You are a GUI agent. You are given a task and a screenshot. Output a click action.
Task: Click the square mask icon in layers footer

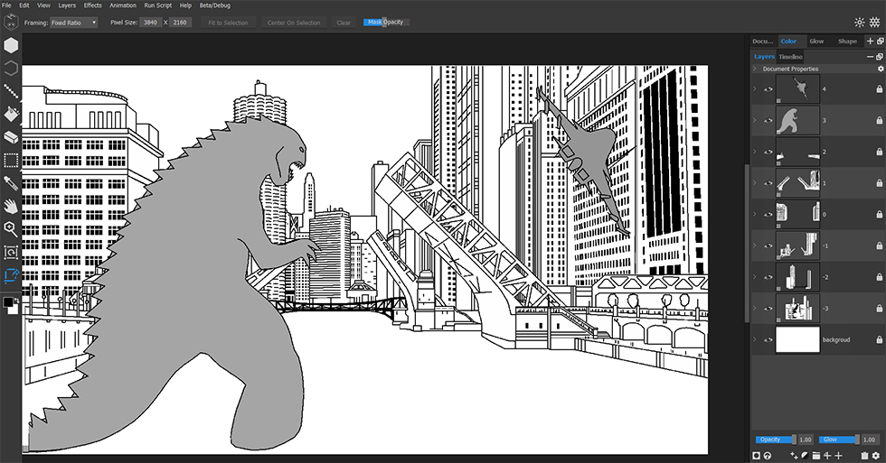[757, 456]
